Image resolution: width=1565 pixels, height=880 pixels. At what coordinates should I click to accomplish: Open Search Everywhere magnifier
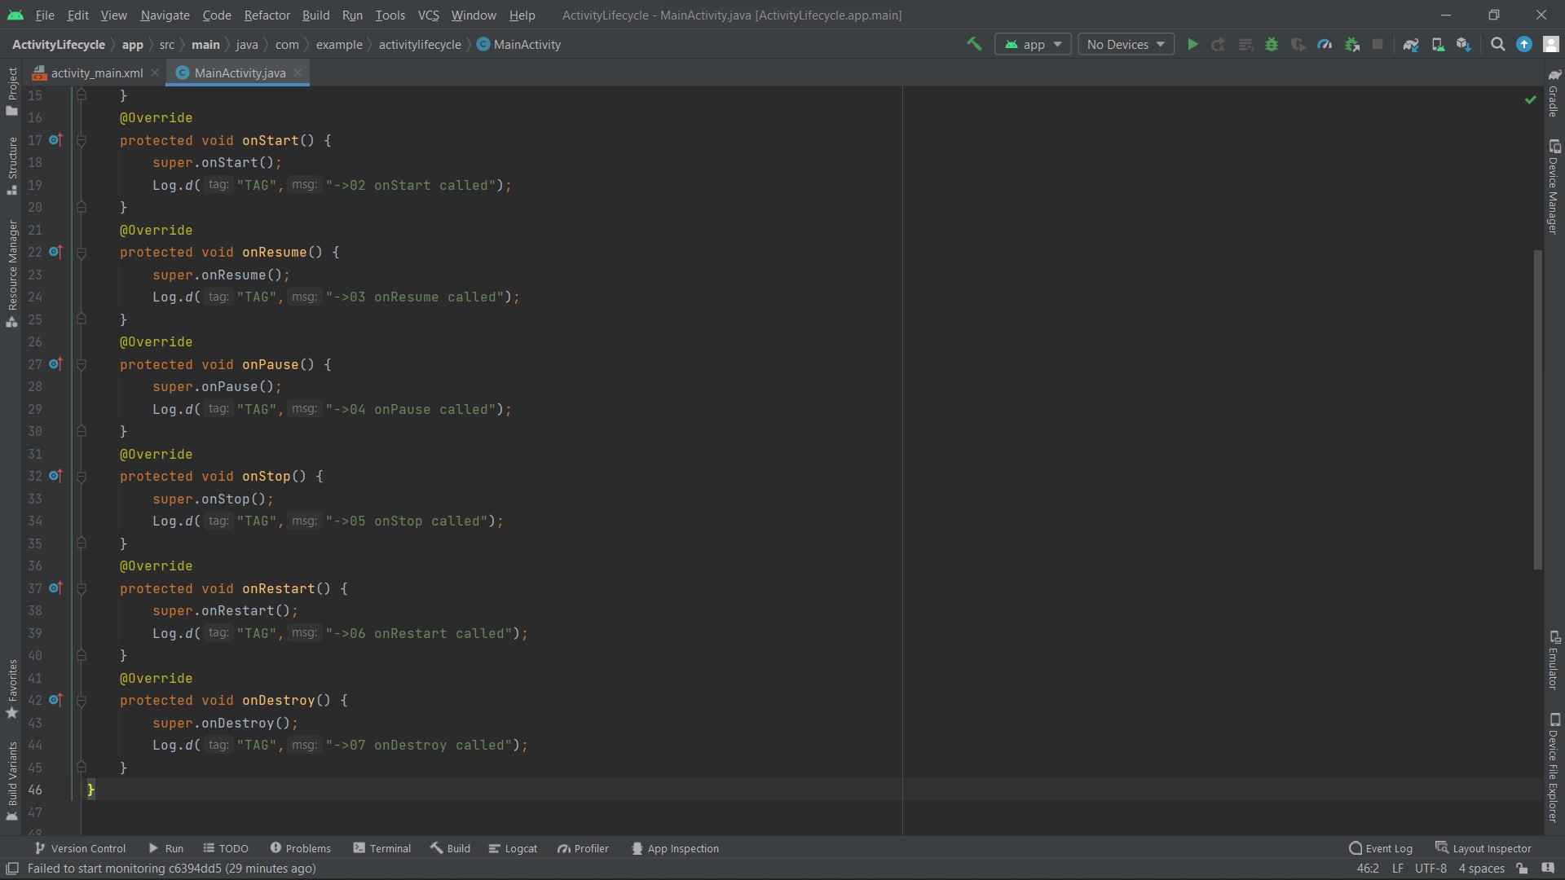tap(1498, 44)
